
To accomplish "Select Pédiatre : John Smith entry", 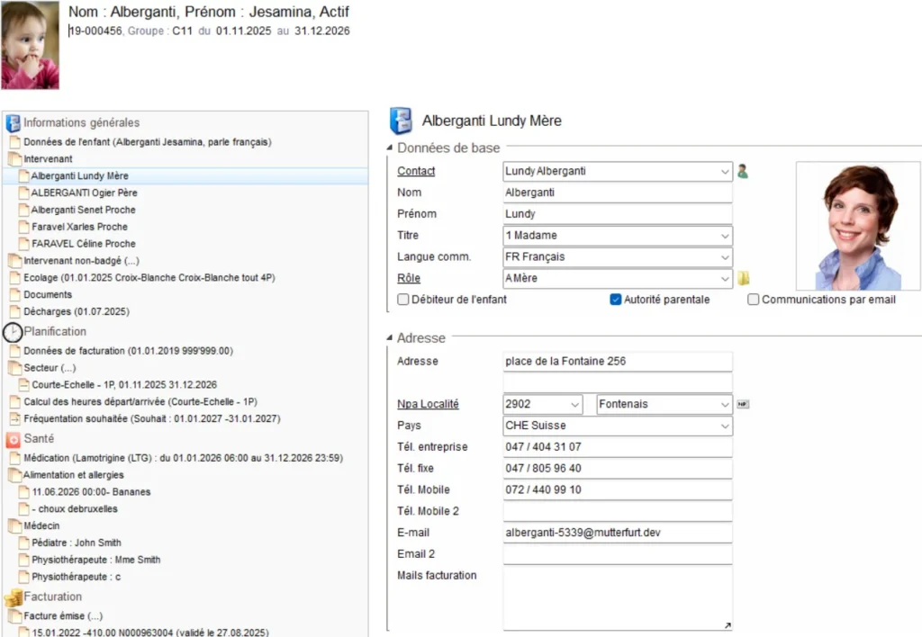I will pyautogui.click(x=77, y=543).
